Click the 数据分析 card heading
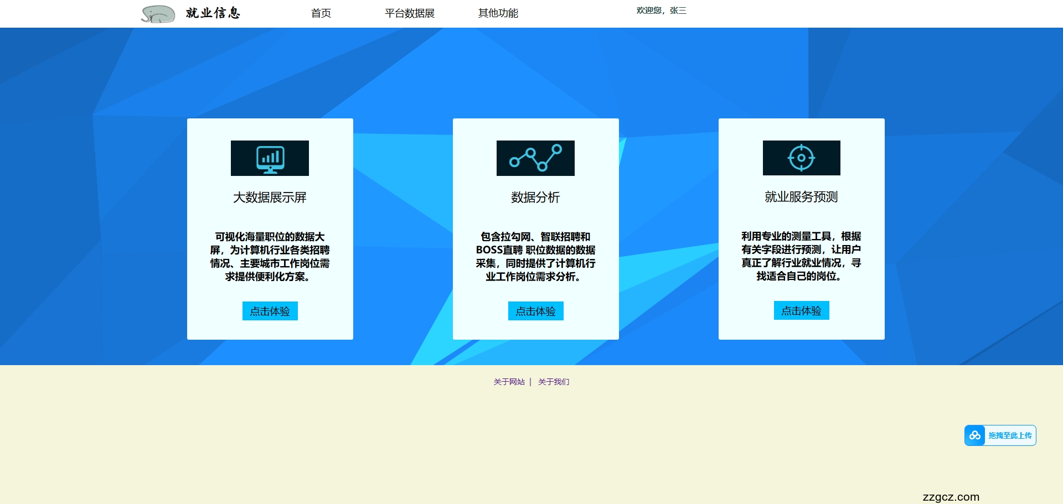 click(x=535, y=197)
